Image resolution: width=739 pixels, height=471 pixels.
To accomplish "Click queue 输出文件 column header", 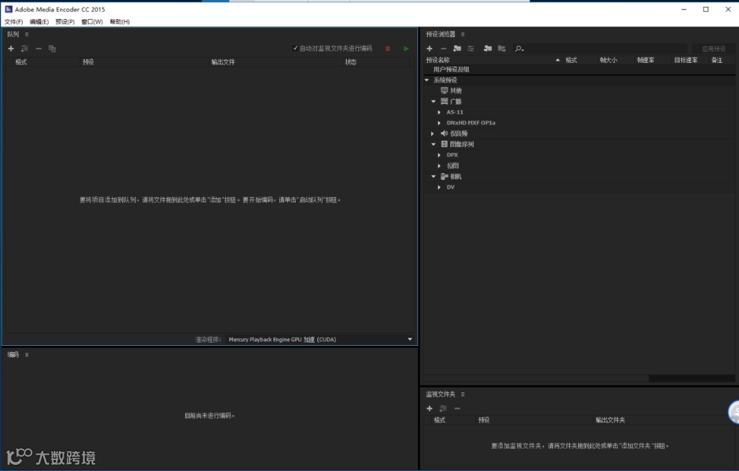I will [x=223, y=62].
